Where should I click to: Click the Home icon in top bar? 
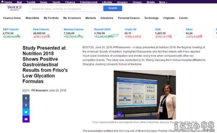click(x=2, y=2)
